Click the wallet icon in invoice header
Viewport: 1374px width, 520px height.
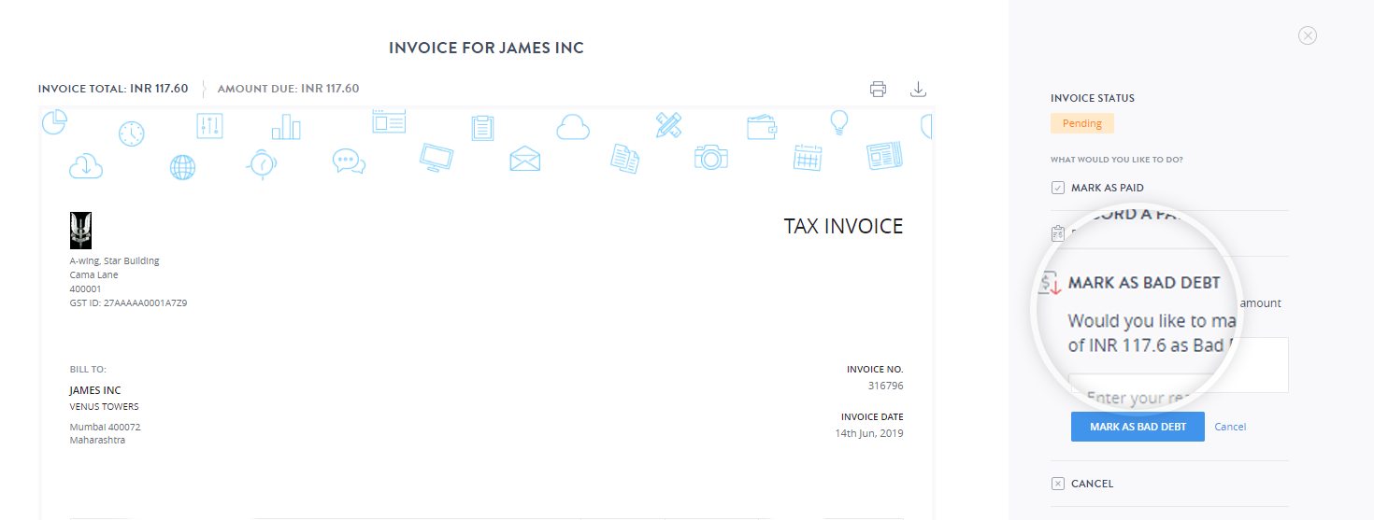tap(762, 126)
